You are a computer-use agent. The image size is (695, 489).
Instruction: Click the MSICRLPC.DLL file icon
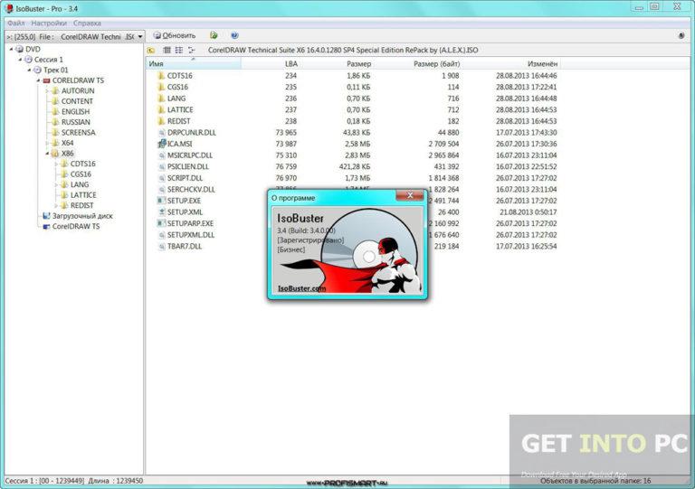162,155
